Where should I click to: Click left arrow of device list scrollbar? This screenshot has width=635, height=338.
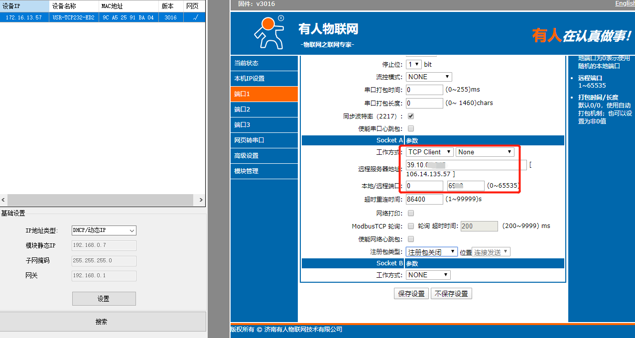(x=4, y=200)
